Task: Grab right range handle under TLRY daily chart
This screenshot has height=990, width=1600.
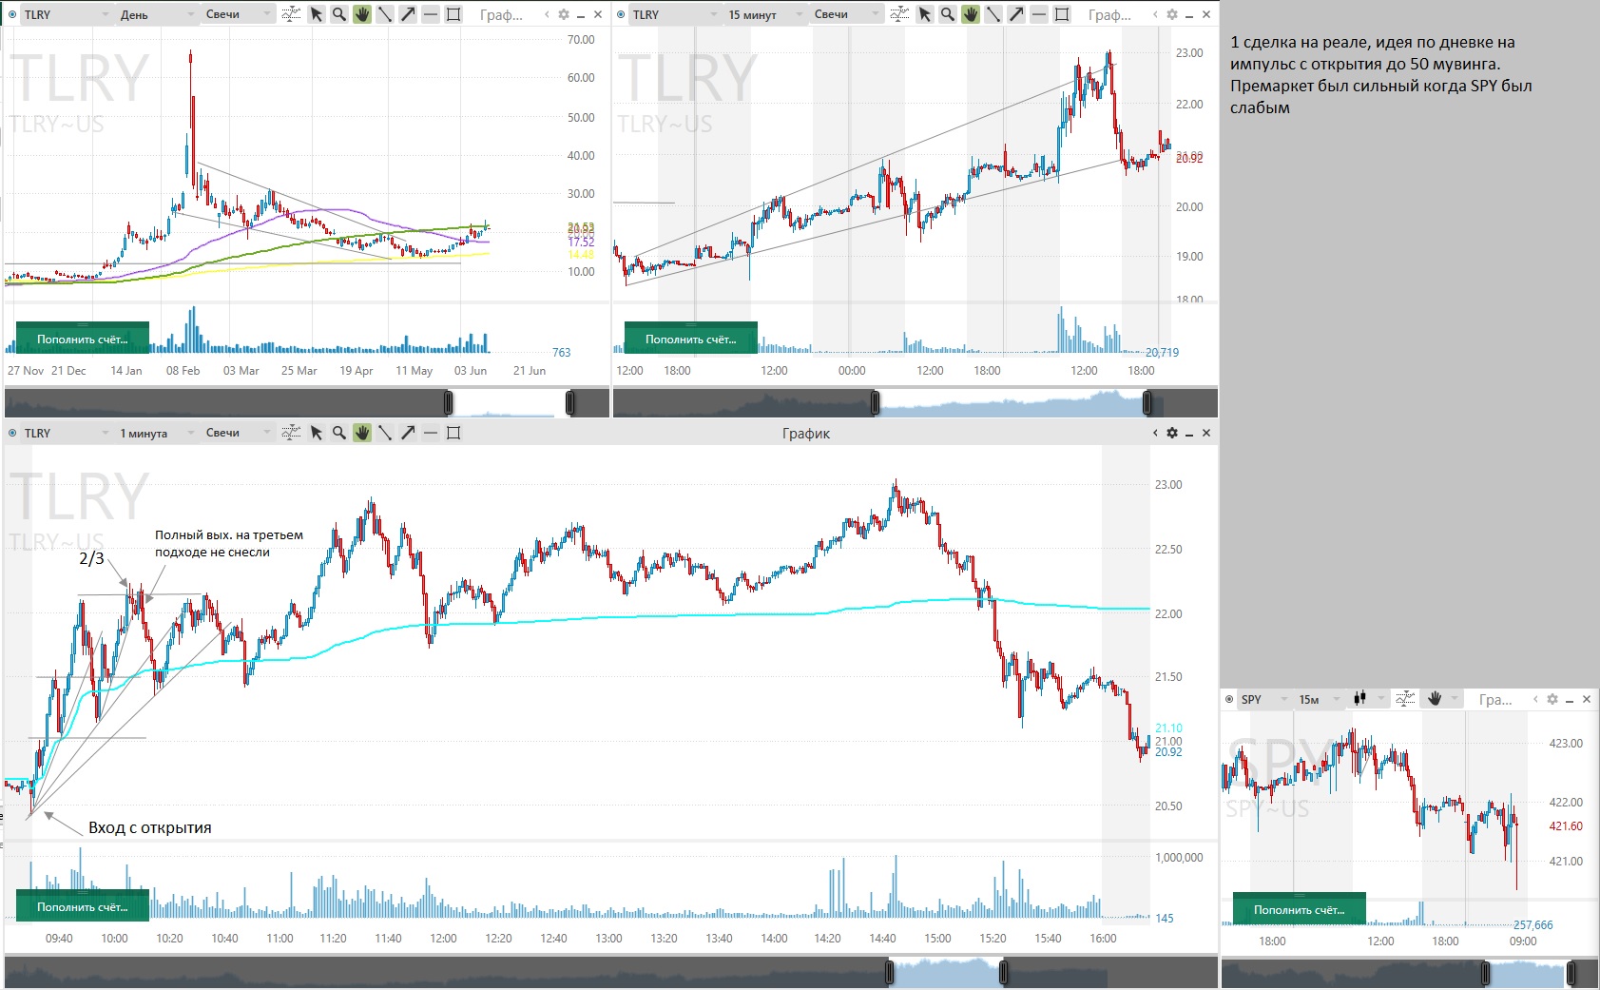Action: (x=570, y=402)
